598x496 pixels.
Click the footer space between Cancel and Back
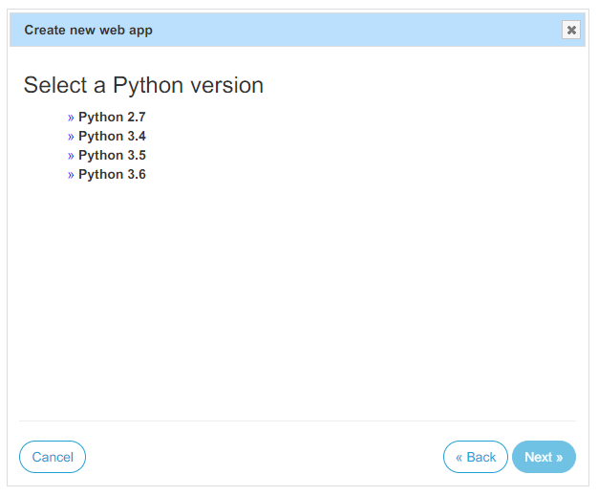(263, 457)
